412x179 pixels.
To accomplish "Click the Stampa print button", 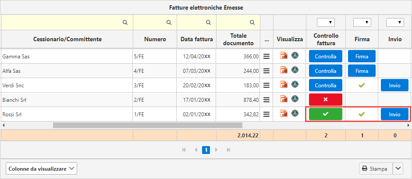I will (x=376, y=168).
